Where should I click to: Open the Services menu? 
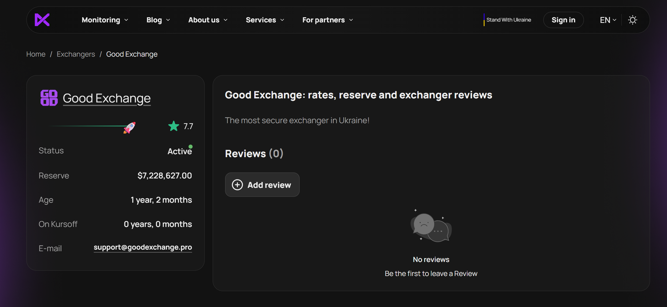coord(265,20)
